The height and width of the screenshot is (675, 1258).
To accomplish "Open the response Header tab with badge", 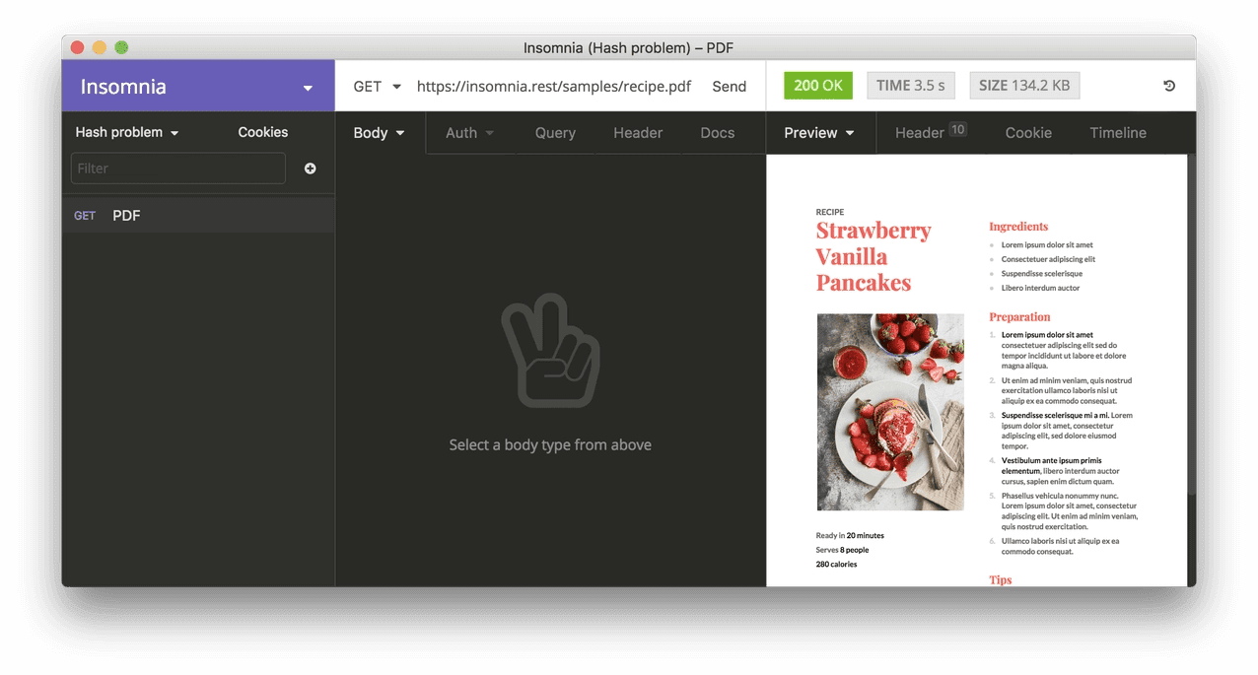I will point(929,133).
